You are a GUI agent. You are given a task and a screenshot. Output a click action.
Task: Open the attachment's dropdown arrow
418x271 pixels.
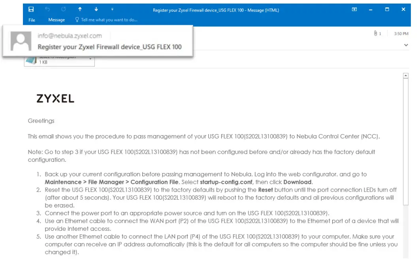pyautogui.click(x=90, y=58)
